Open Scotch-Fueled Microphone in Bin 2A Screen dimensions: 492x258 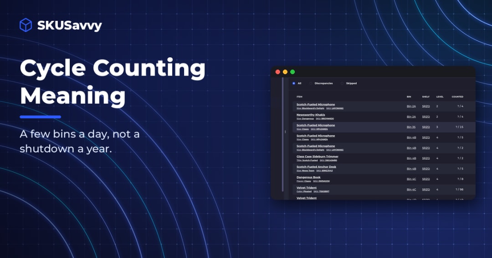pyautogui.click(x=316, y=104)
